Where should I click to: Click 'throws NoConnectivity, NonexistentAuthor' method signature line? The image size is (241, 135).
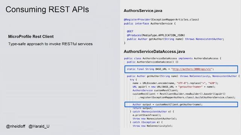183,76
